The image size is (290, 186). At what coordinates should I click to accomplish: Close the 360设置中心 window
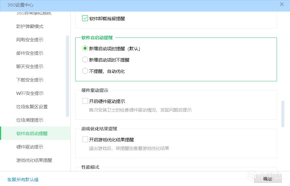pyautogui.click(x=282, y=4)
